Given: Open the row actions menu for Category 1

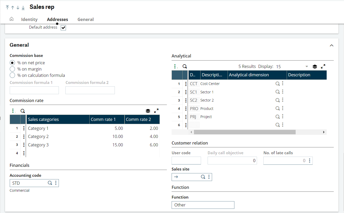Looking at the screenshot, I should 24,128.
